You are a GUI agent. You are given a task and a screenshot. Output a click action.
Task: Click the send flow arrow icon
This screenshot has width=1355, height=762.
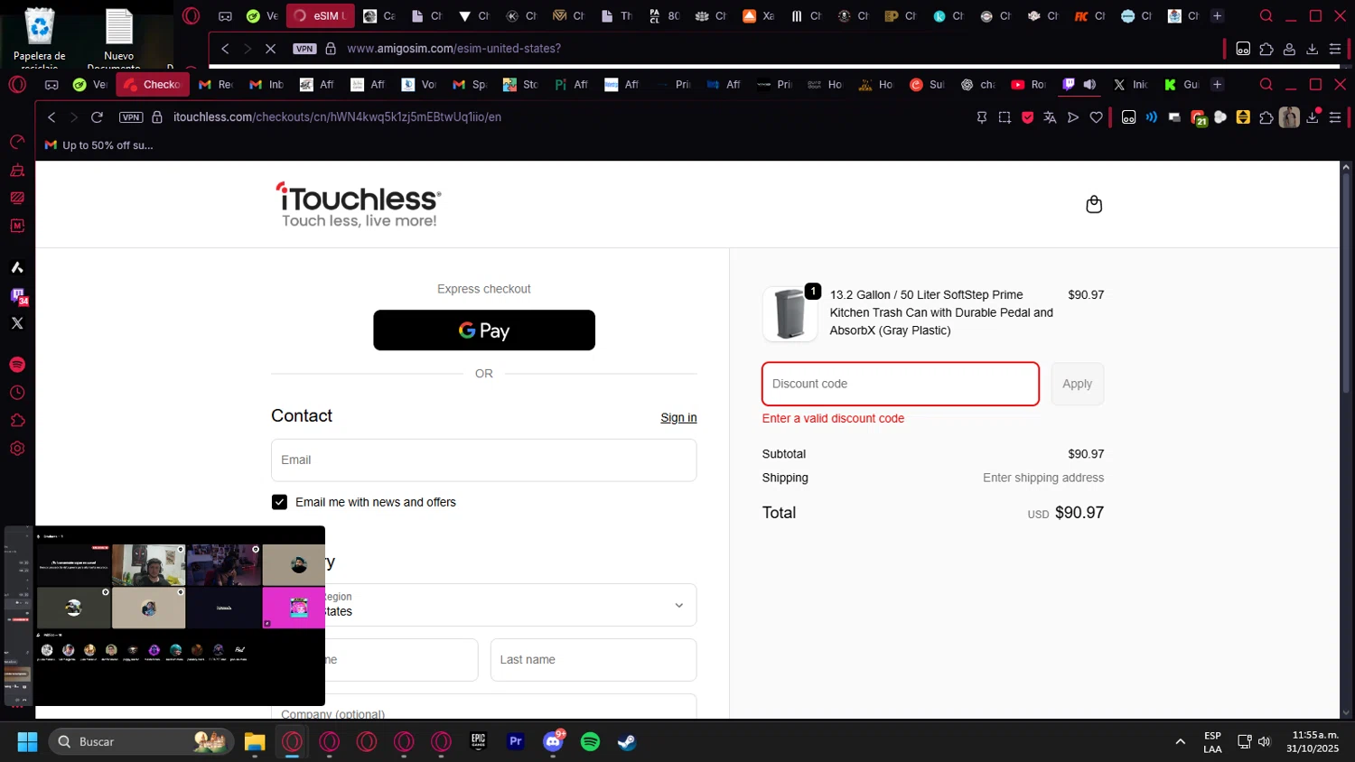pos(1073,117)
